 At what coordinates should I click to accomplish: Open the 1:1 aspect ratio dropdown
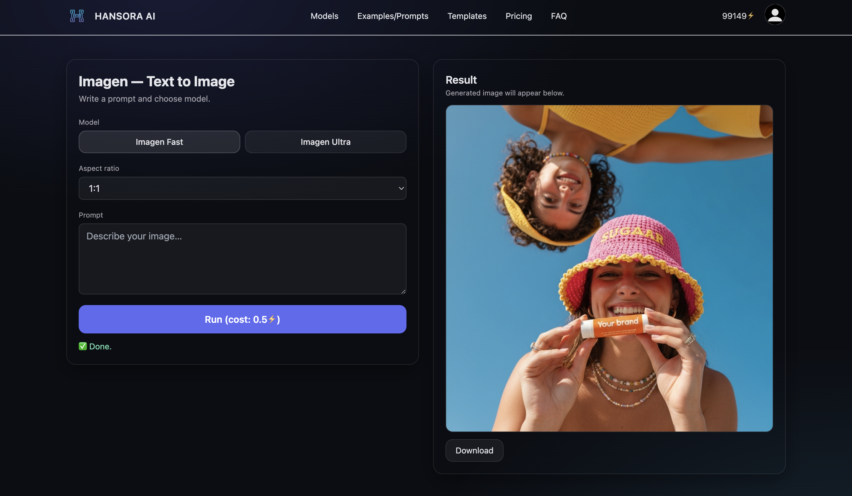pyautogui.click(x=242, y=189)
